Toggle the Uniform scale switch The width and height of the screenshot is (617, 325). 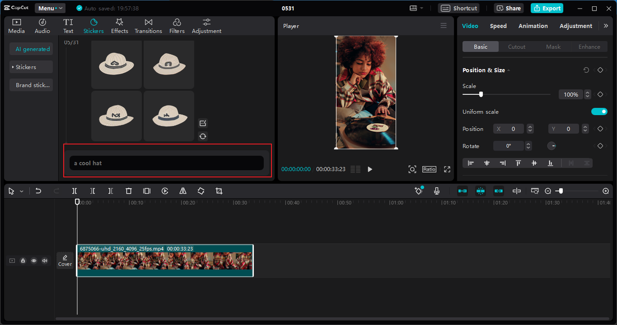pos(599,112)
